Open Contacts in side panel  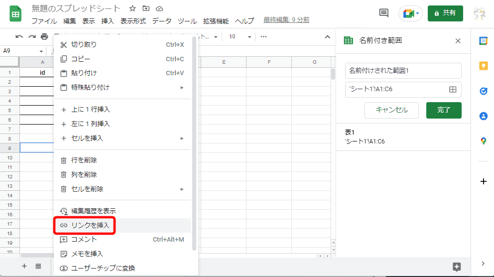click(483, 116)
